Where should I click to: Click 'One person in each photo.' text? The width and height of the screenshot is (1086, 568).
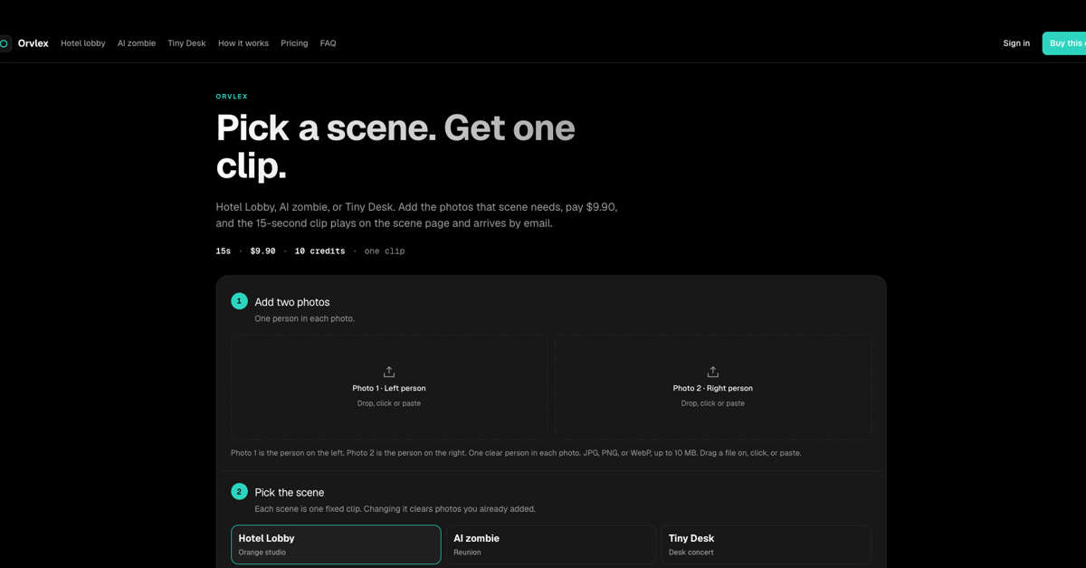[304, 318]
